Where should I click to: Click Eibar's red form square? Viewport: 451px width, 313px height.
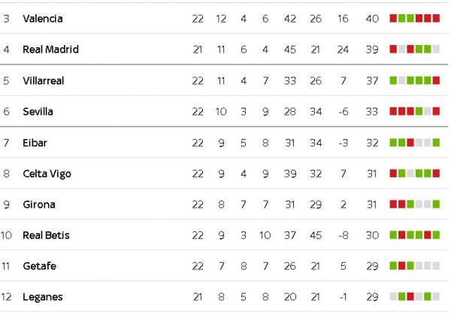410,143
